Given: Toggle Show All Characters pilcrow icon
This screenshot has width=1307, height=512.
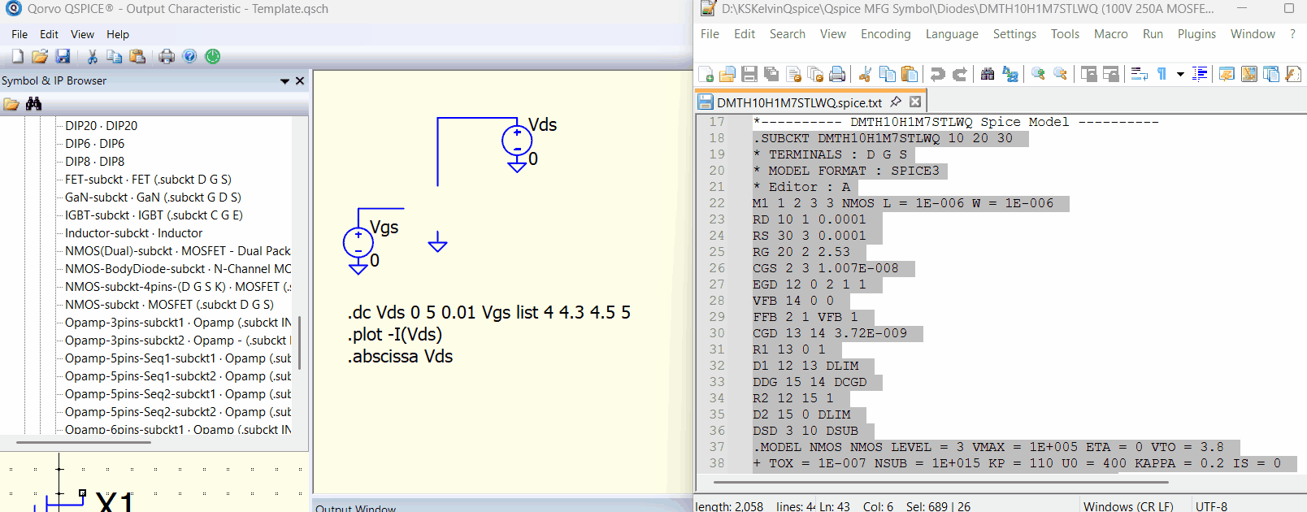Looking at the screenshot, I should click(x=1162, y=74).
